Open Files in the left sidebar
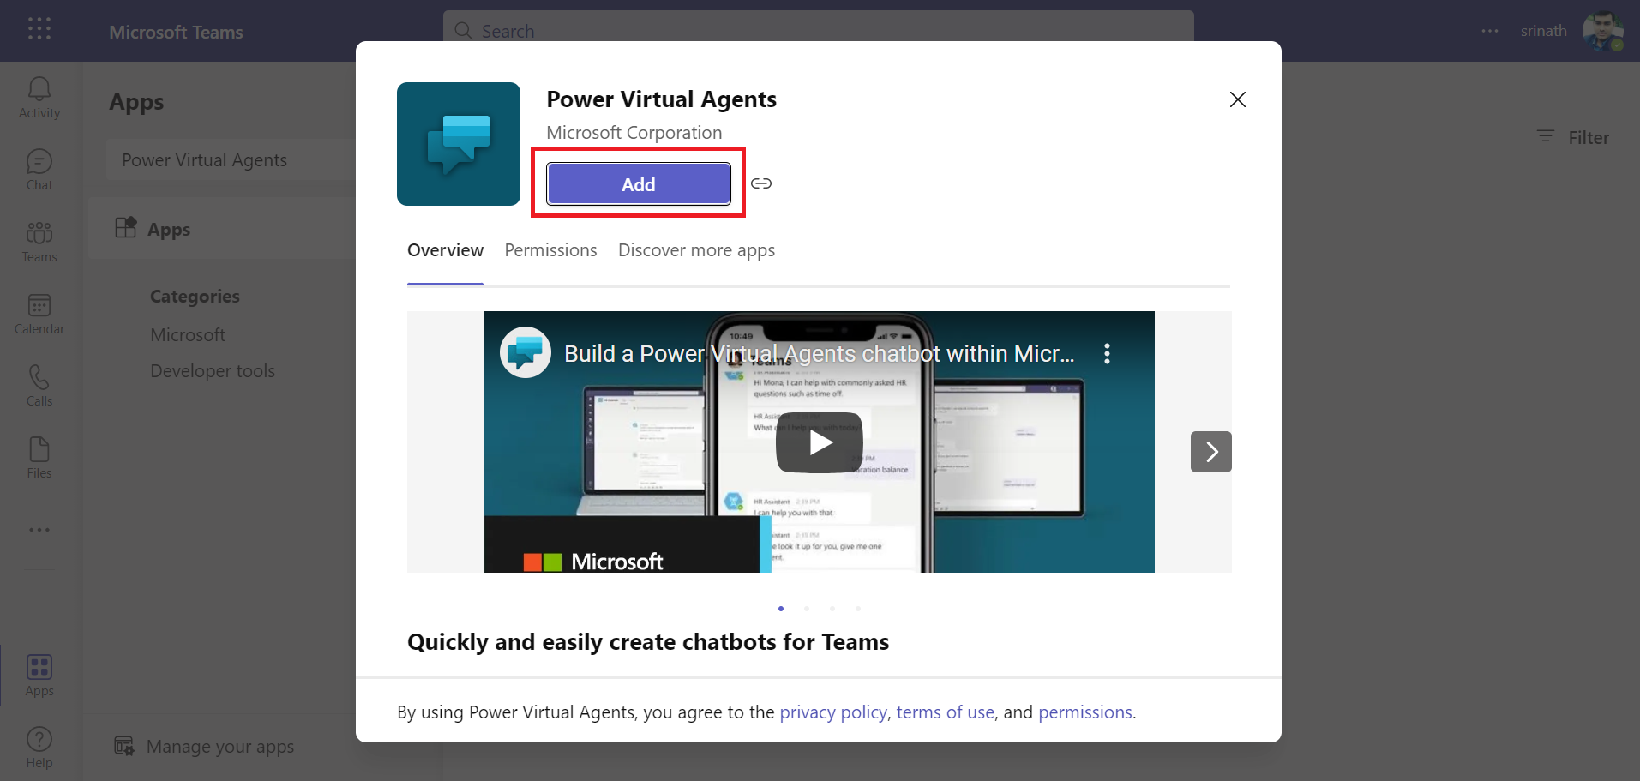 (39, 458)
